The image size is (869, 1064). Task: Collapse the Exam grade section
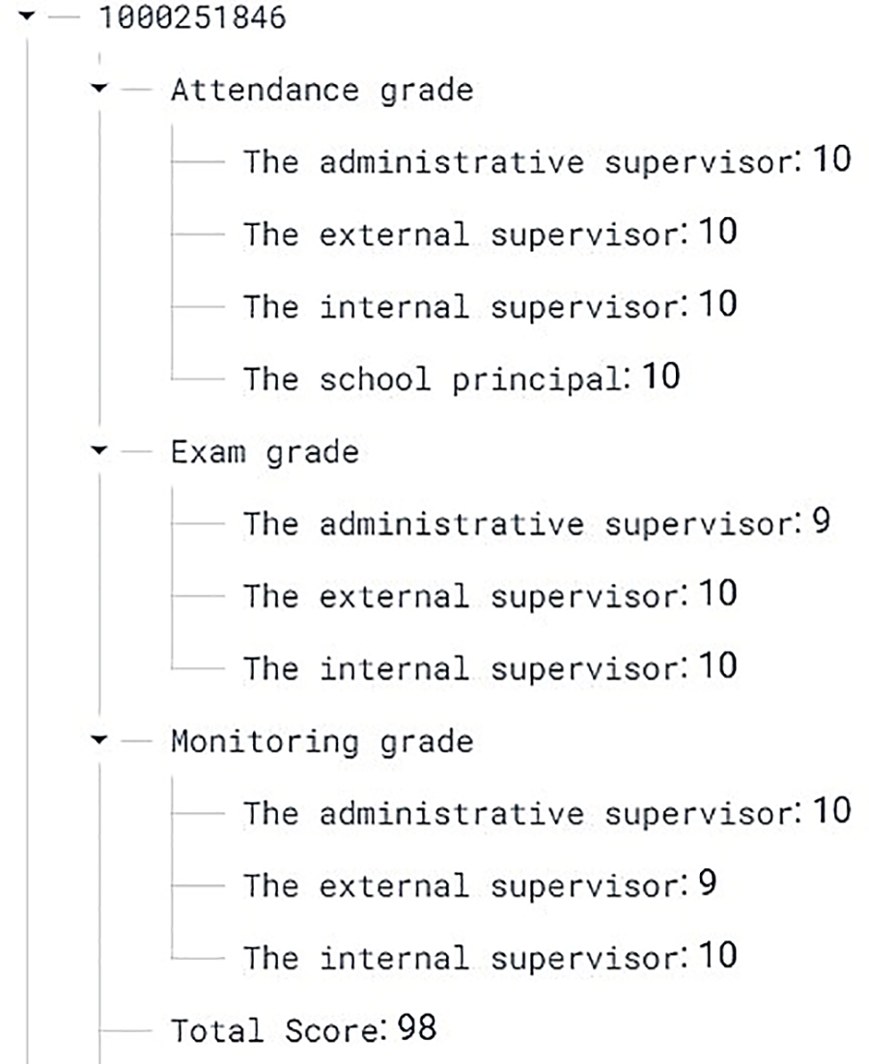(x=97, y=451)
